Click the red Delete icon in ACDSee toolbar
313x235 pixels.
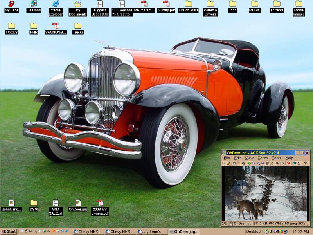tap(288, 163)
